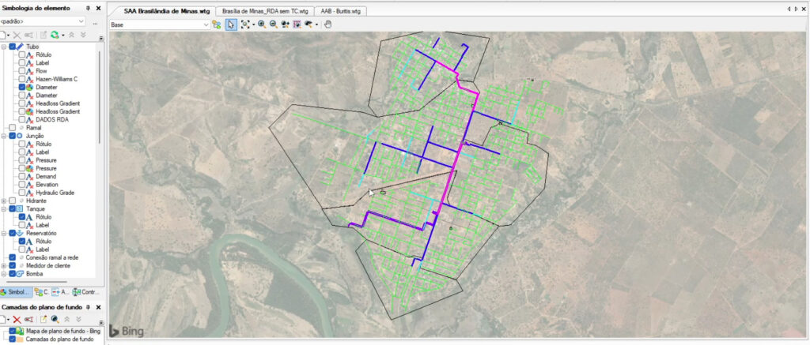Screen dimensions: 810x345
Task: Open the A... bottom panel tab
Action: coord(60,292)
